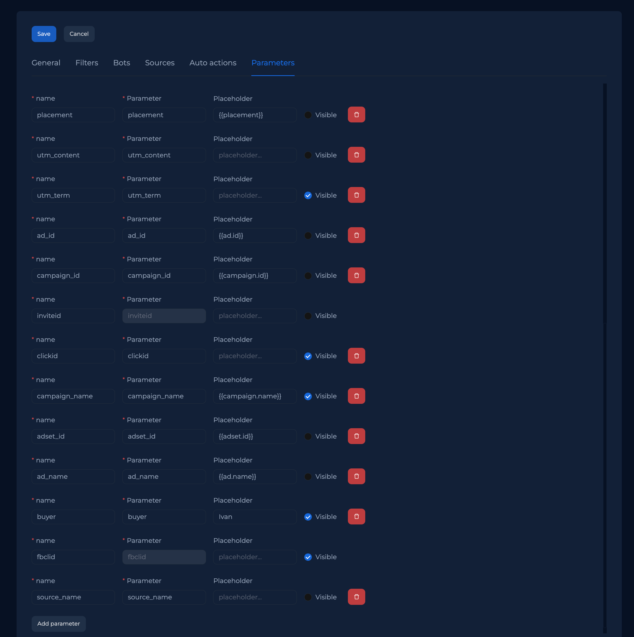Focus the utm_content placeholder input field
The image size is (634, 637).
tap(255, 155)
